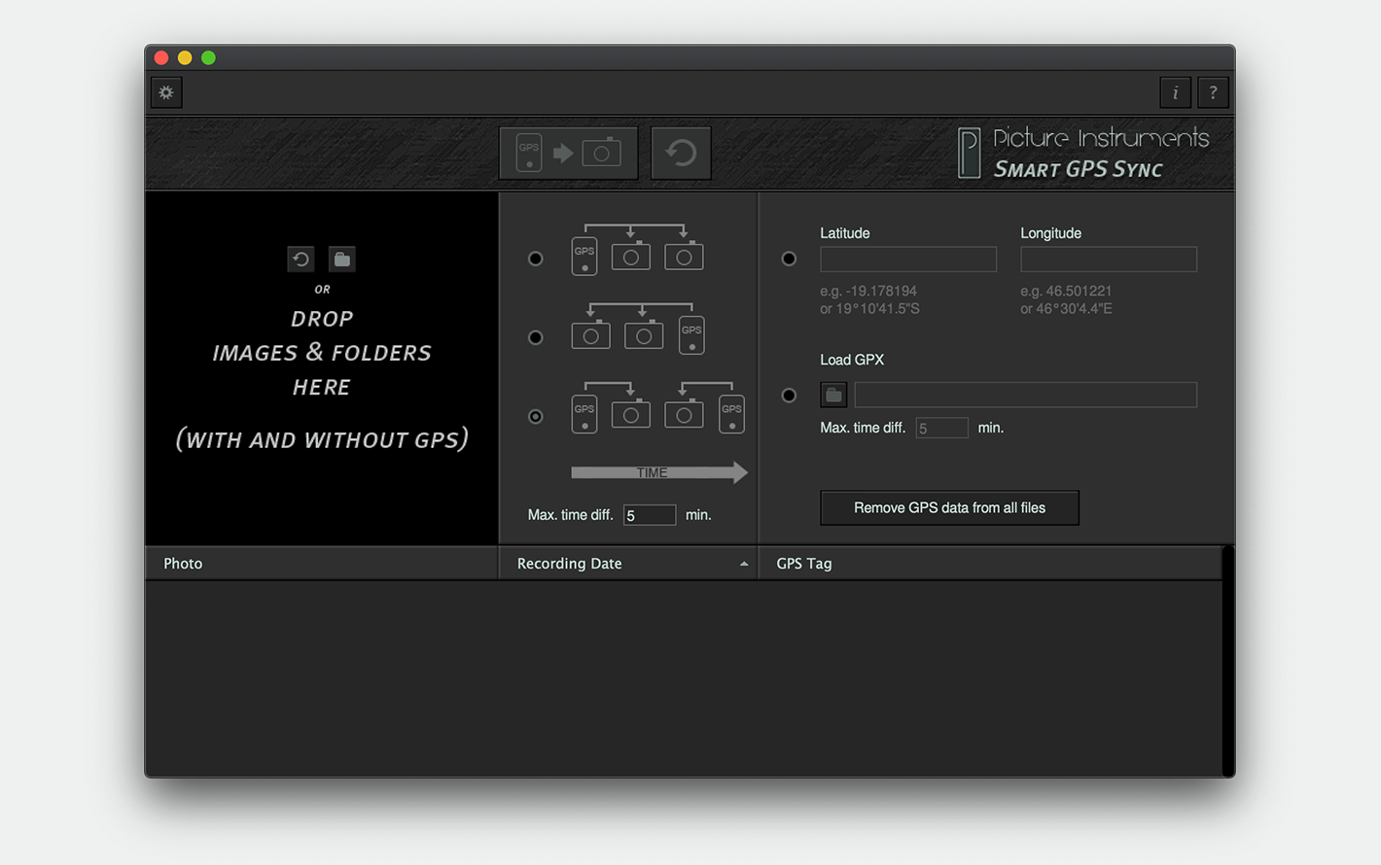Viewport: 1381px width, 865px height.
Task: Open folder icon in the drop area
Action: 341,259
